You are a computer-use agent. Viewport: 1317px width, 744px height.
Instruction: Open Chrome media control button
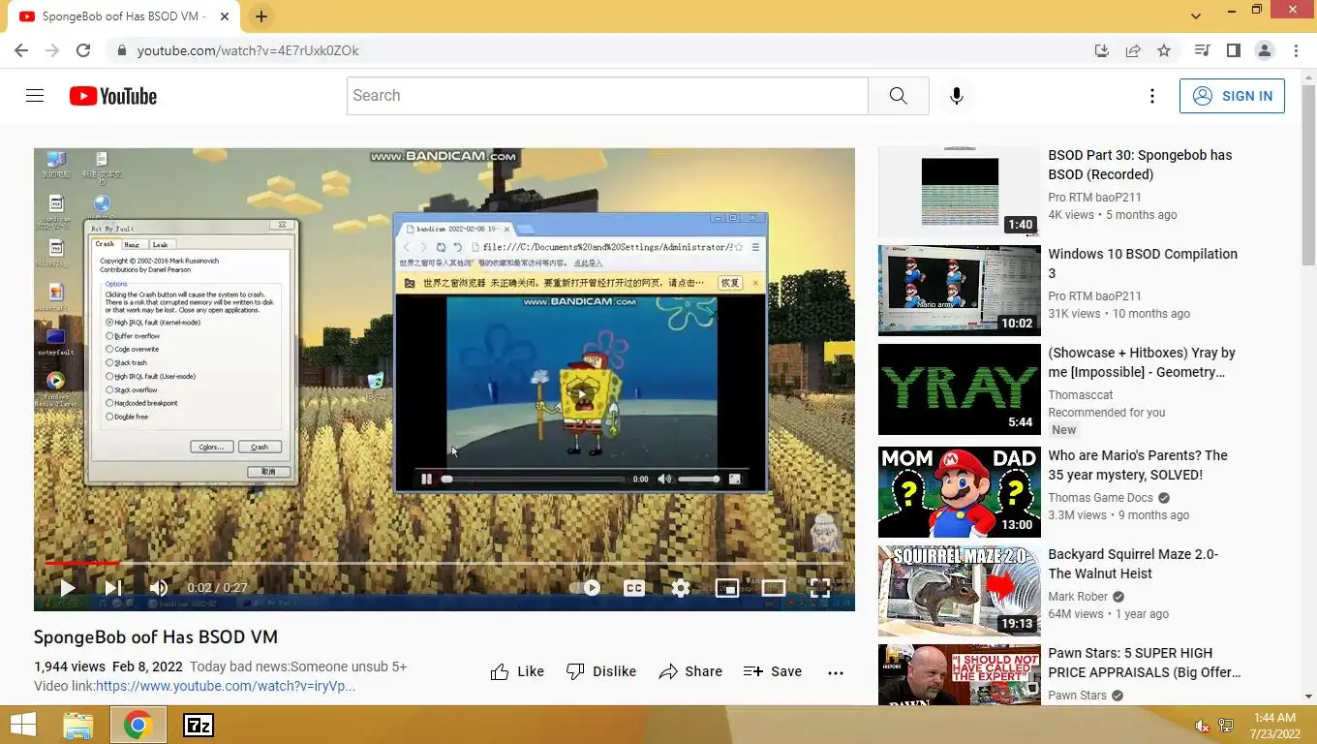[x=1202, y=50]
